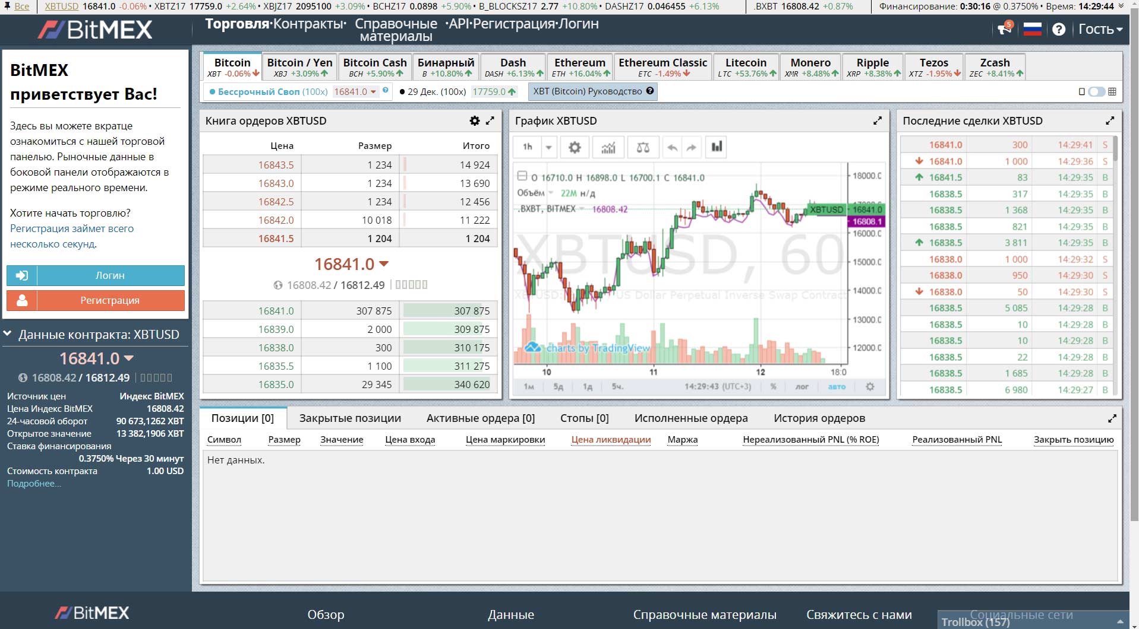Expand the positions panel to fullscreen
This screenshot has height=629, width=1139.
[x=1112, y=418]
